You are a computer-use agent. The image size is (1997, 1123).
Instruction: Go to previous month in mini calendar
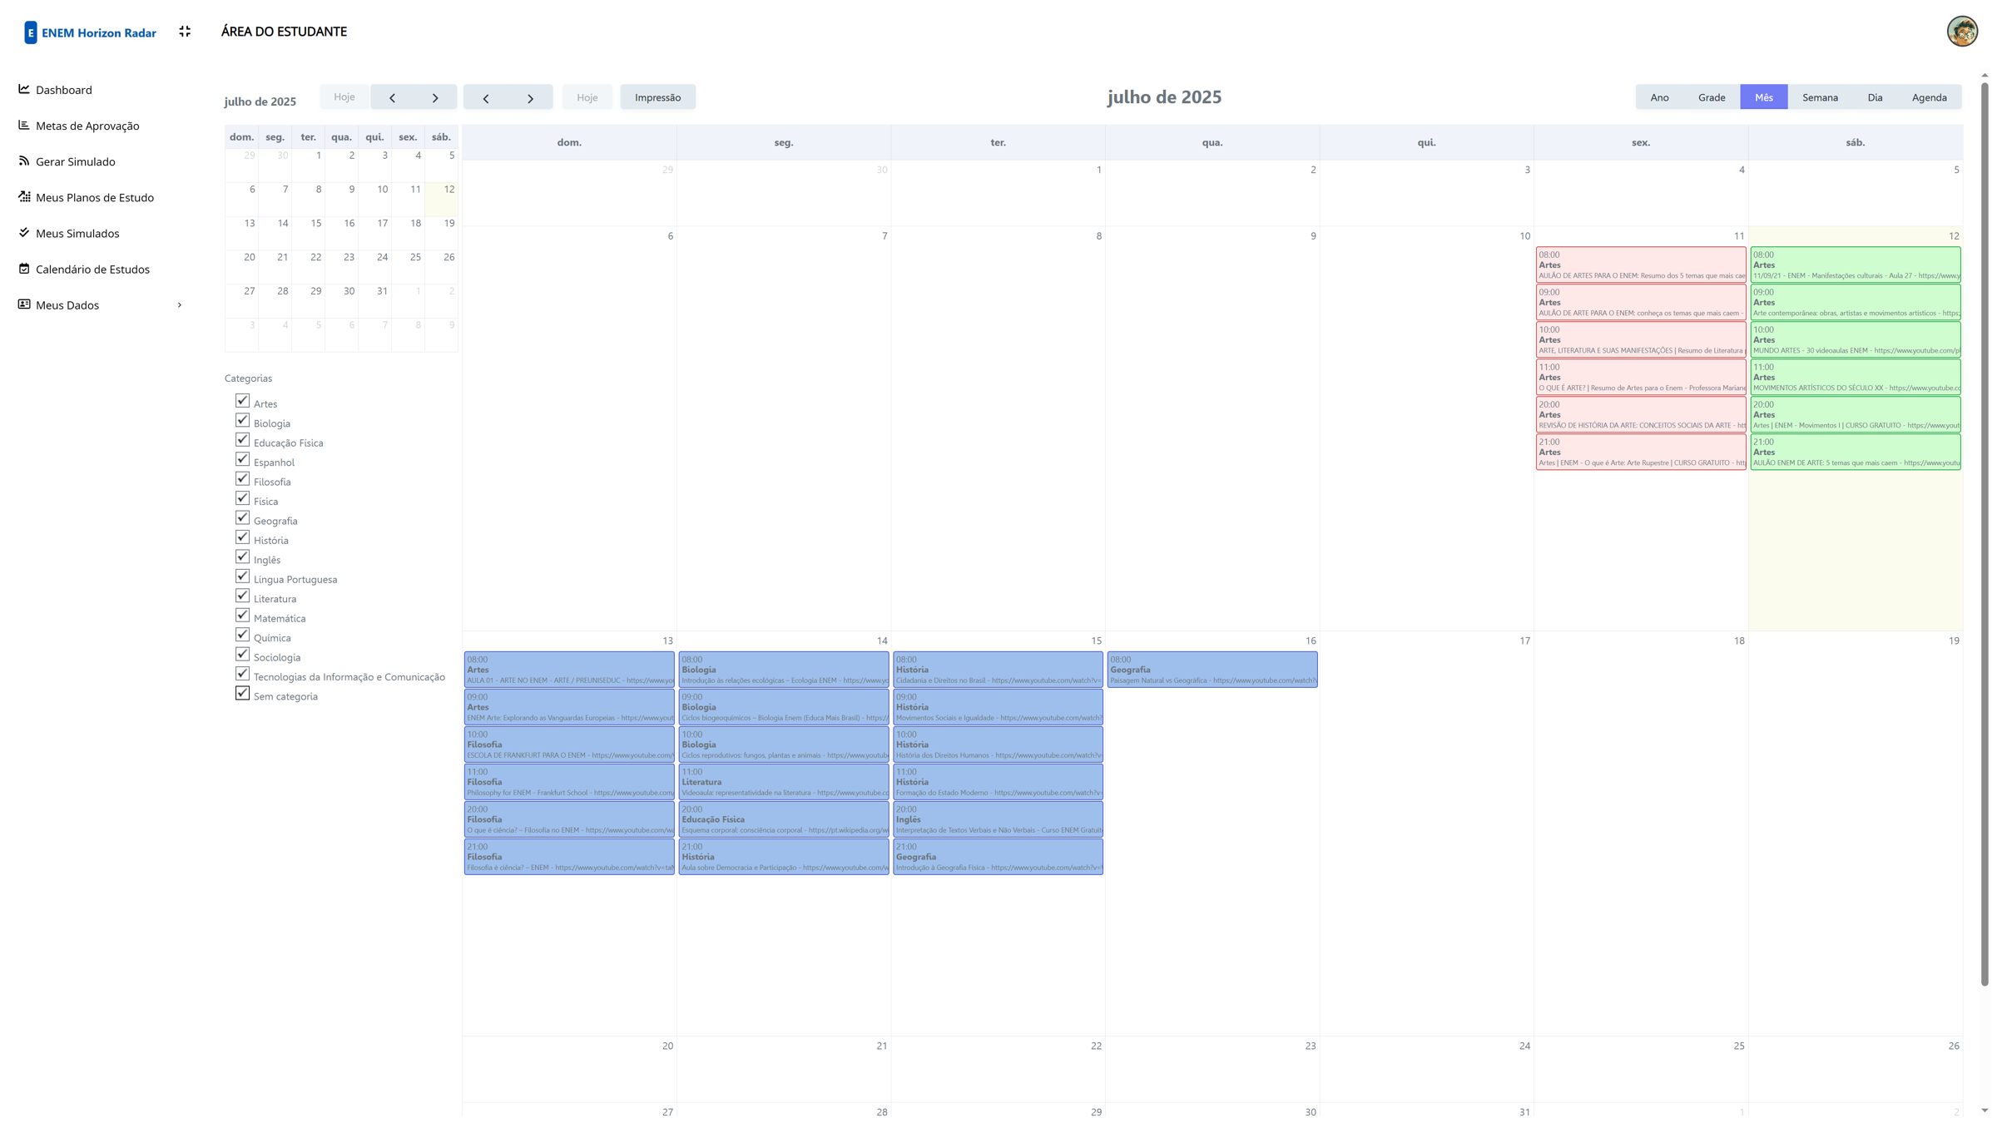point(392,97)
